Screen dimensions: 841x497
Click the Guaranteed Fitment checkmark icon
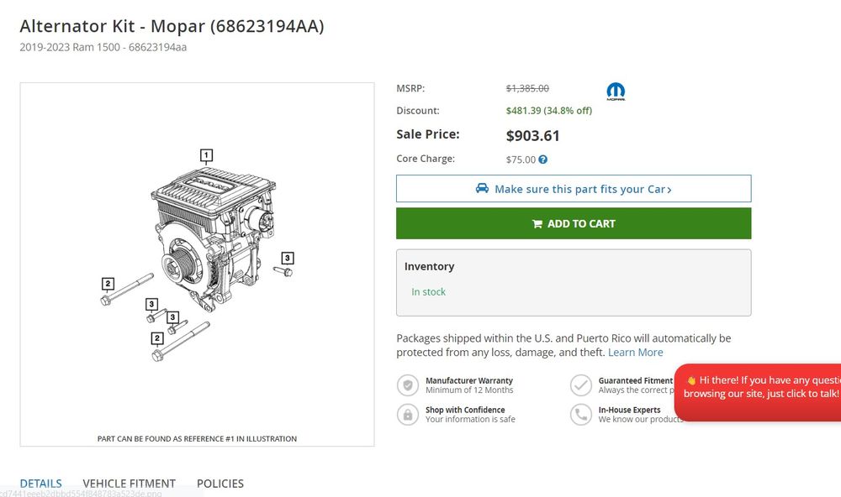[x=581, y=385]
